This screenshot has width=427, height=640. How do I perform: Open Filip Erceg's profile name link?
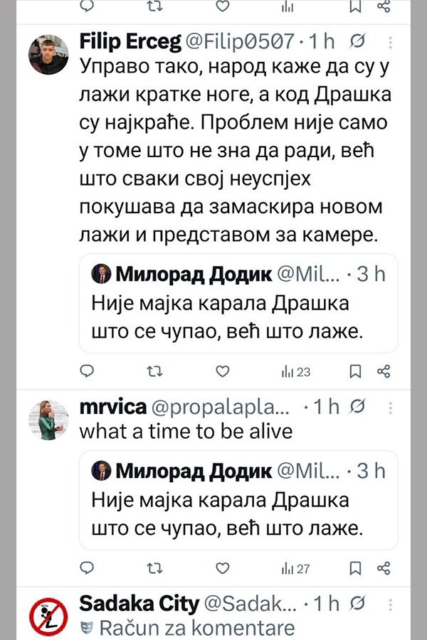(130, 41)
